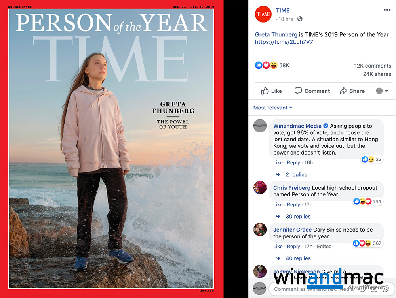Screen dimensions: 396x298
Task: Click the TIME magazine cover photo
Action: [111, 149]
